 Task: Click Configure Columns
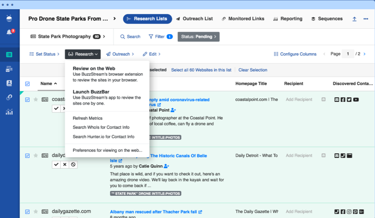[295, 54]
